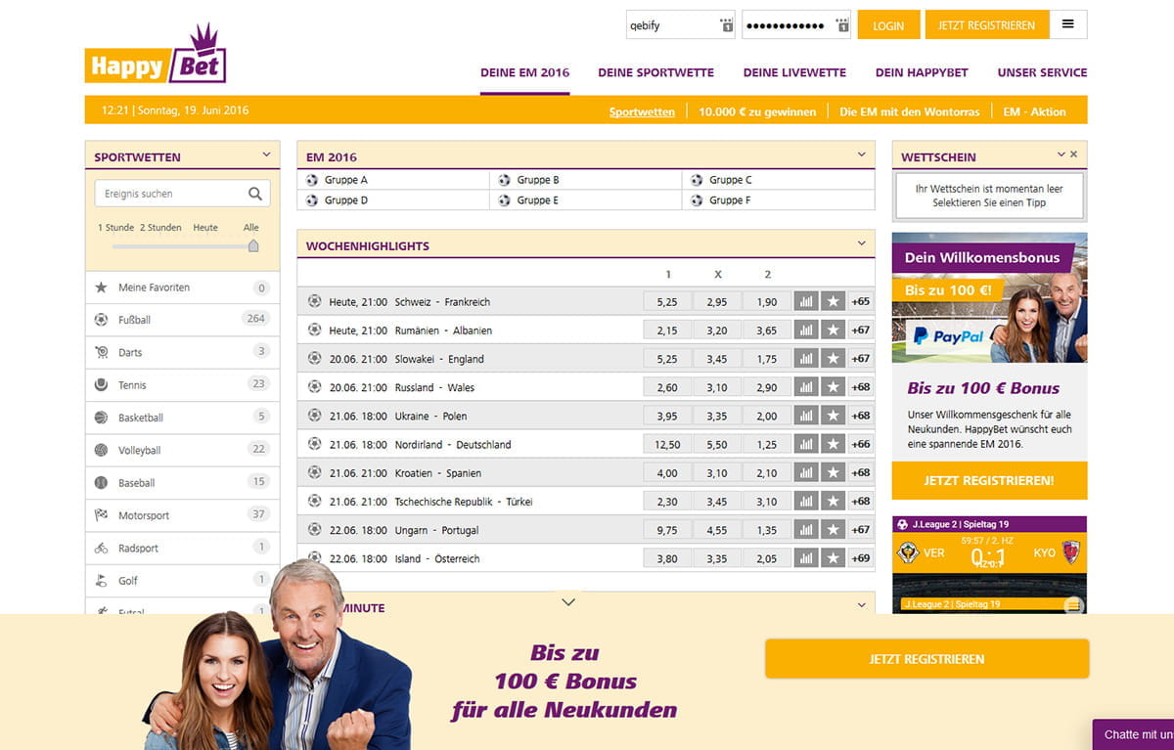
Task: Open the DEINE LIVEWETTE tab
Action: (x=794, y=72)
